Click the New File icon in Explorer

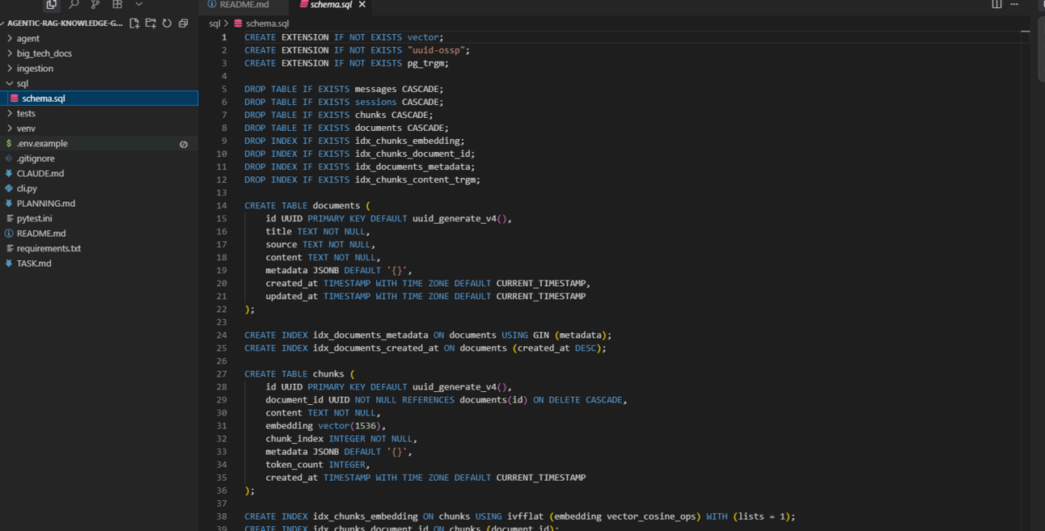click(134, 23)
